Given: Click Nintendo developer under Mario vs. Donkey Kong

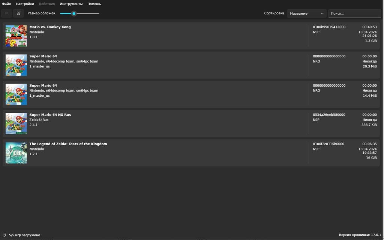Looking at the screenshot, I should point(37,32).
